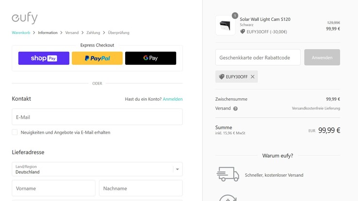Click the shipping help question mark icon

[x=235, y=108]
